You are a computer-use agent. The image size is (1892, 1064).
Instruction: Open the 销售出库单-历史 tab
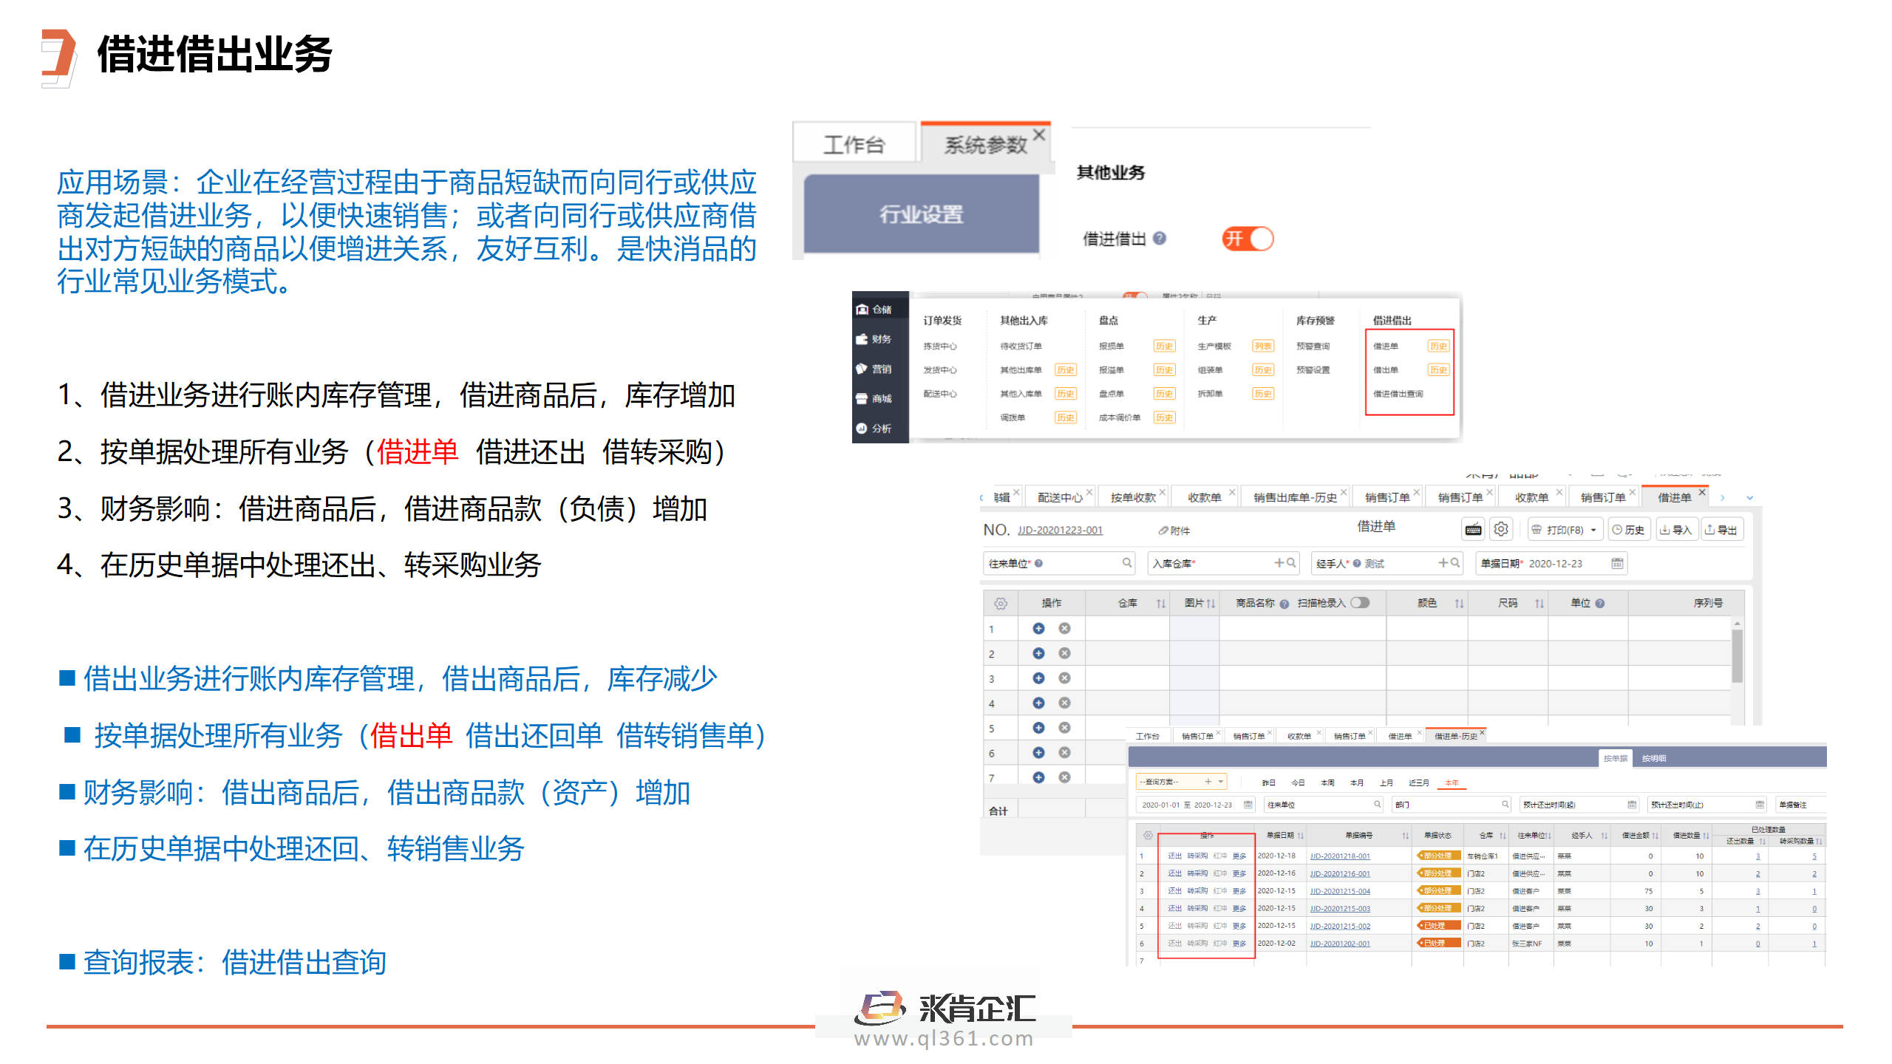[x=1295, y=497]
